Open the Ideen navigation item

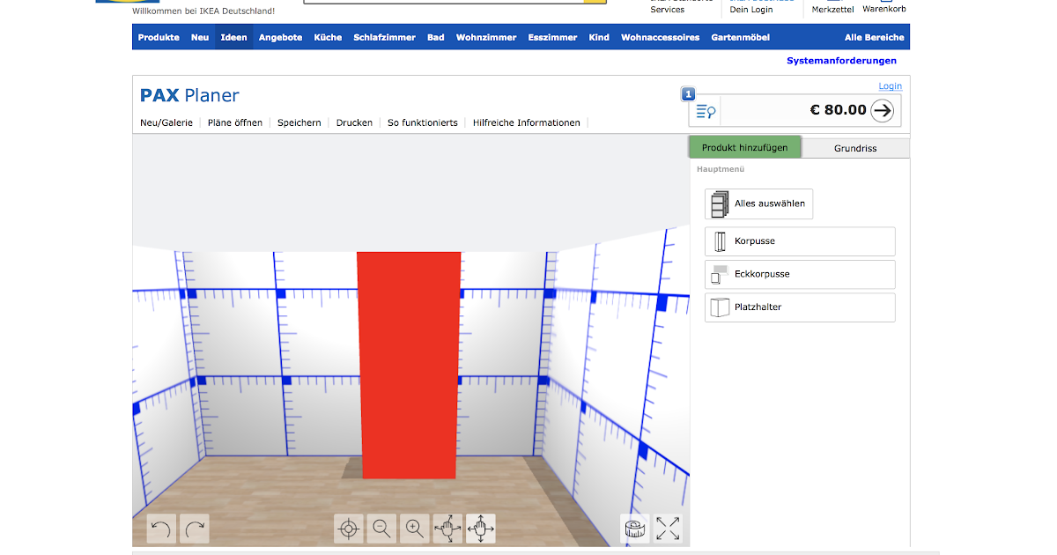[x=233, y=37]
